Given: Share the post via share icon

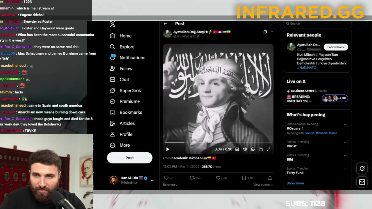Looking at the screenshot, I should 270,178.
